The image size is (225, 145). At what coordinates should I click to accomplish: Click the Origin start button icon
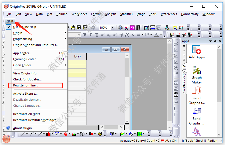pyautogui.click(x=7, y=139)
